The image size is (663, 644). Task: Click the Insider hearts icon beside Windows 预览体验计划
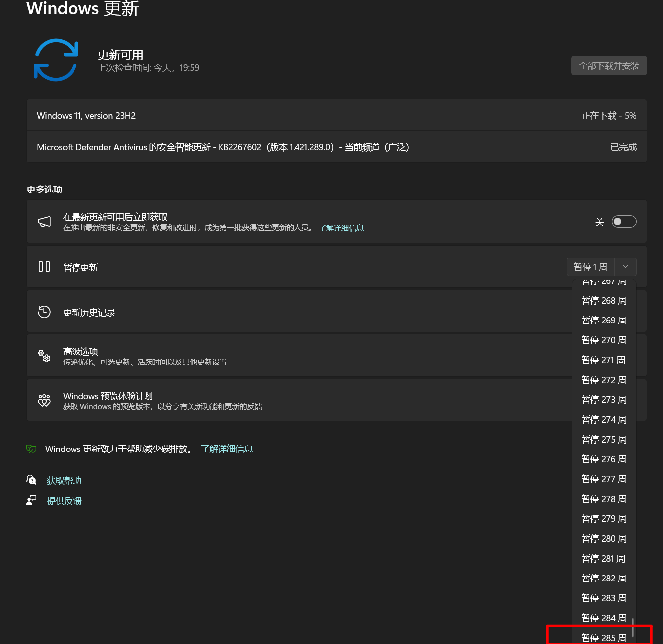[x=44, y=400]
